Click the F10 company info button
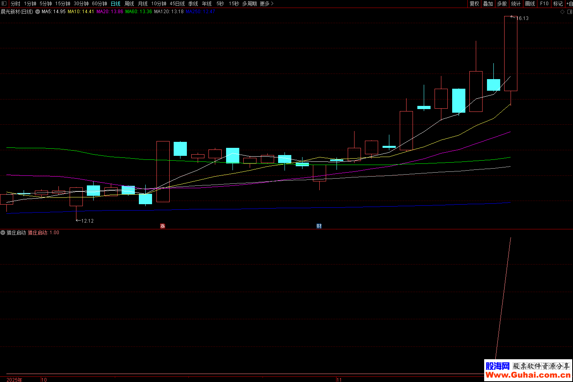Screen dimensions: 573x382 (544, 4)
